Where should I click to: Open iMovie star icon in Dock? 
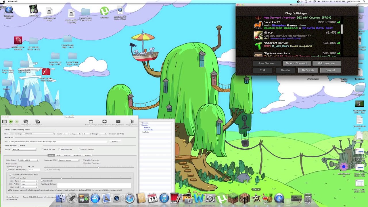256,198
